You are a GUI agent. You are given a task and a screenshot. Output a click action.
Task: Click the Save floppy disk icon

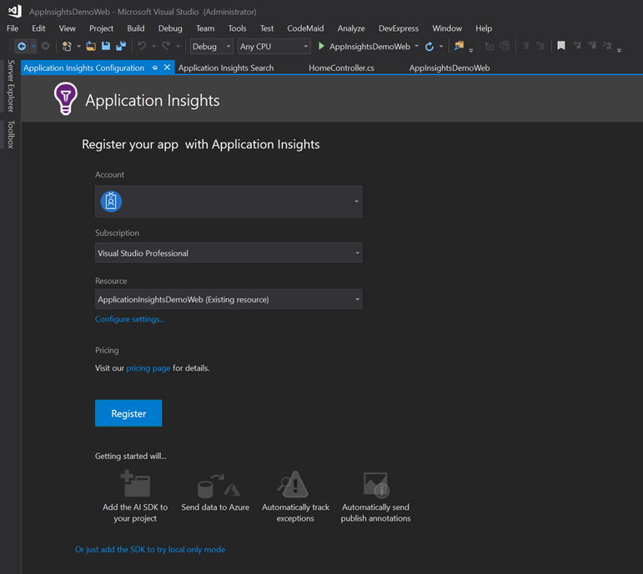pos(106,46)
